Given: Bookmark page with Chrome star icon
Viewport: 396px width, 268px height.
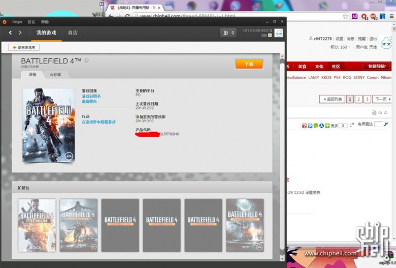Looking at the screenshot, I should click(x=345, y=16).
